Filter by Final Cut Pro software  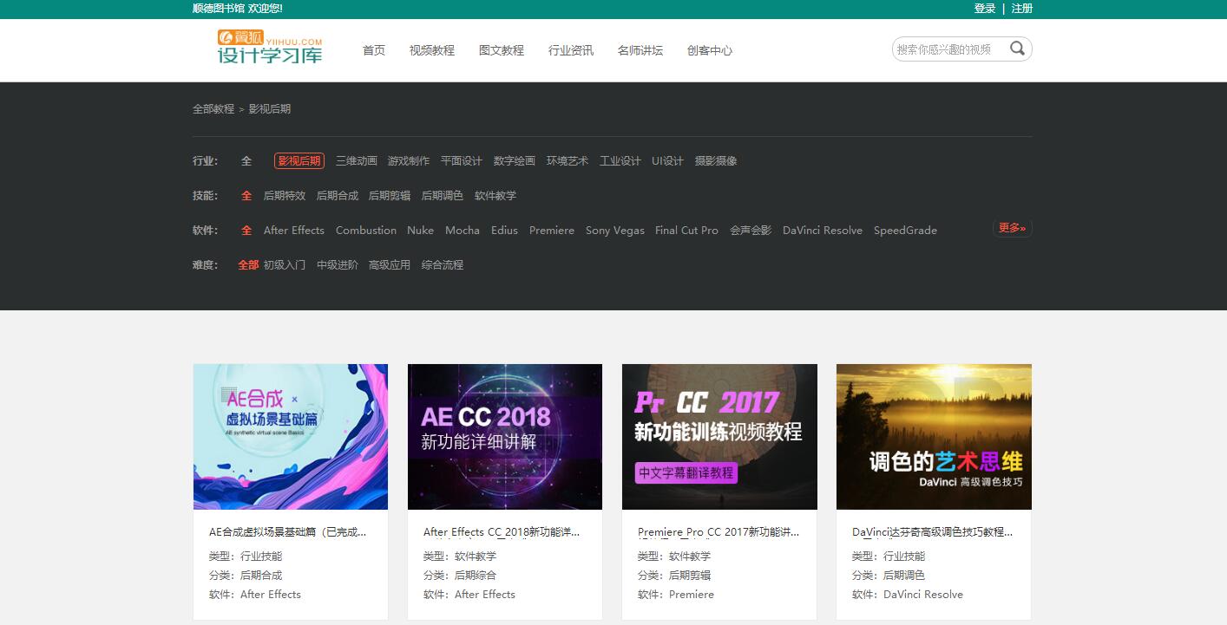pos(687,231)
